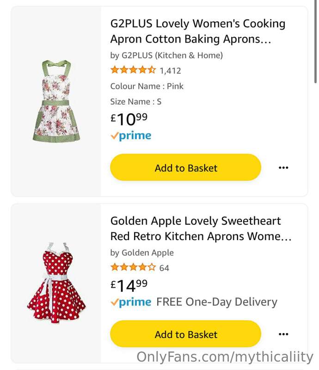Click the by Golden Apple seller line
319x370 pixels.
142,253
